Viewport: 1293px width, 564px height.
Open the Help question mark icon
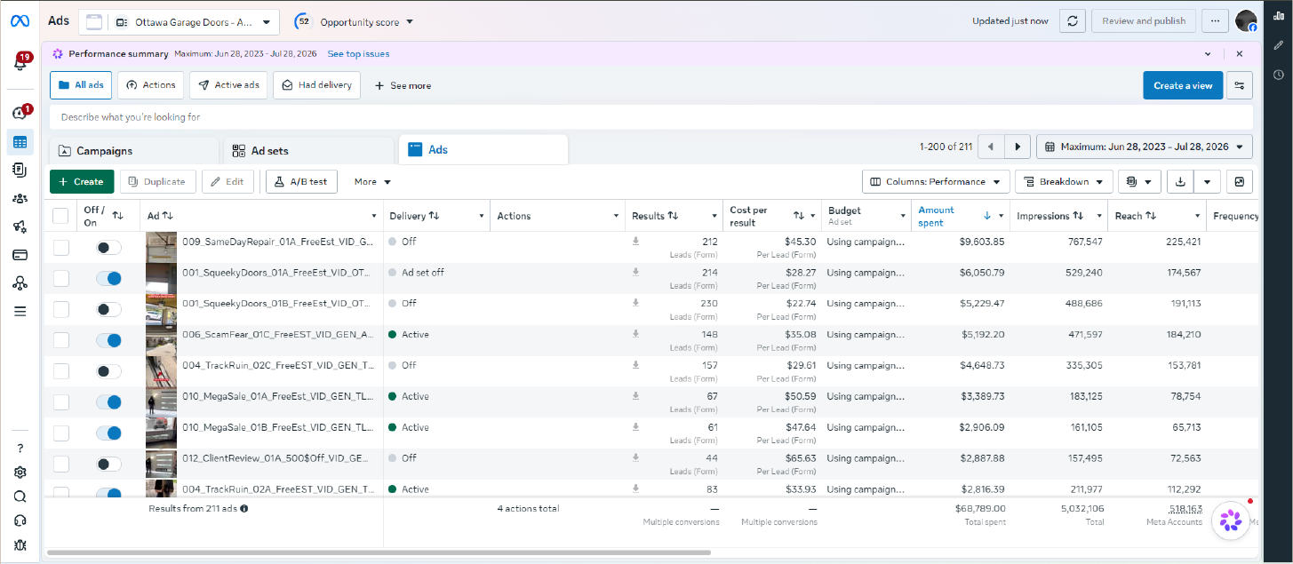[x=20, y=449]
